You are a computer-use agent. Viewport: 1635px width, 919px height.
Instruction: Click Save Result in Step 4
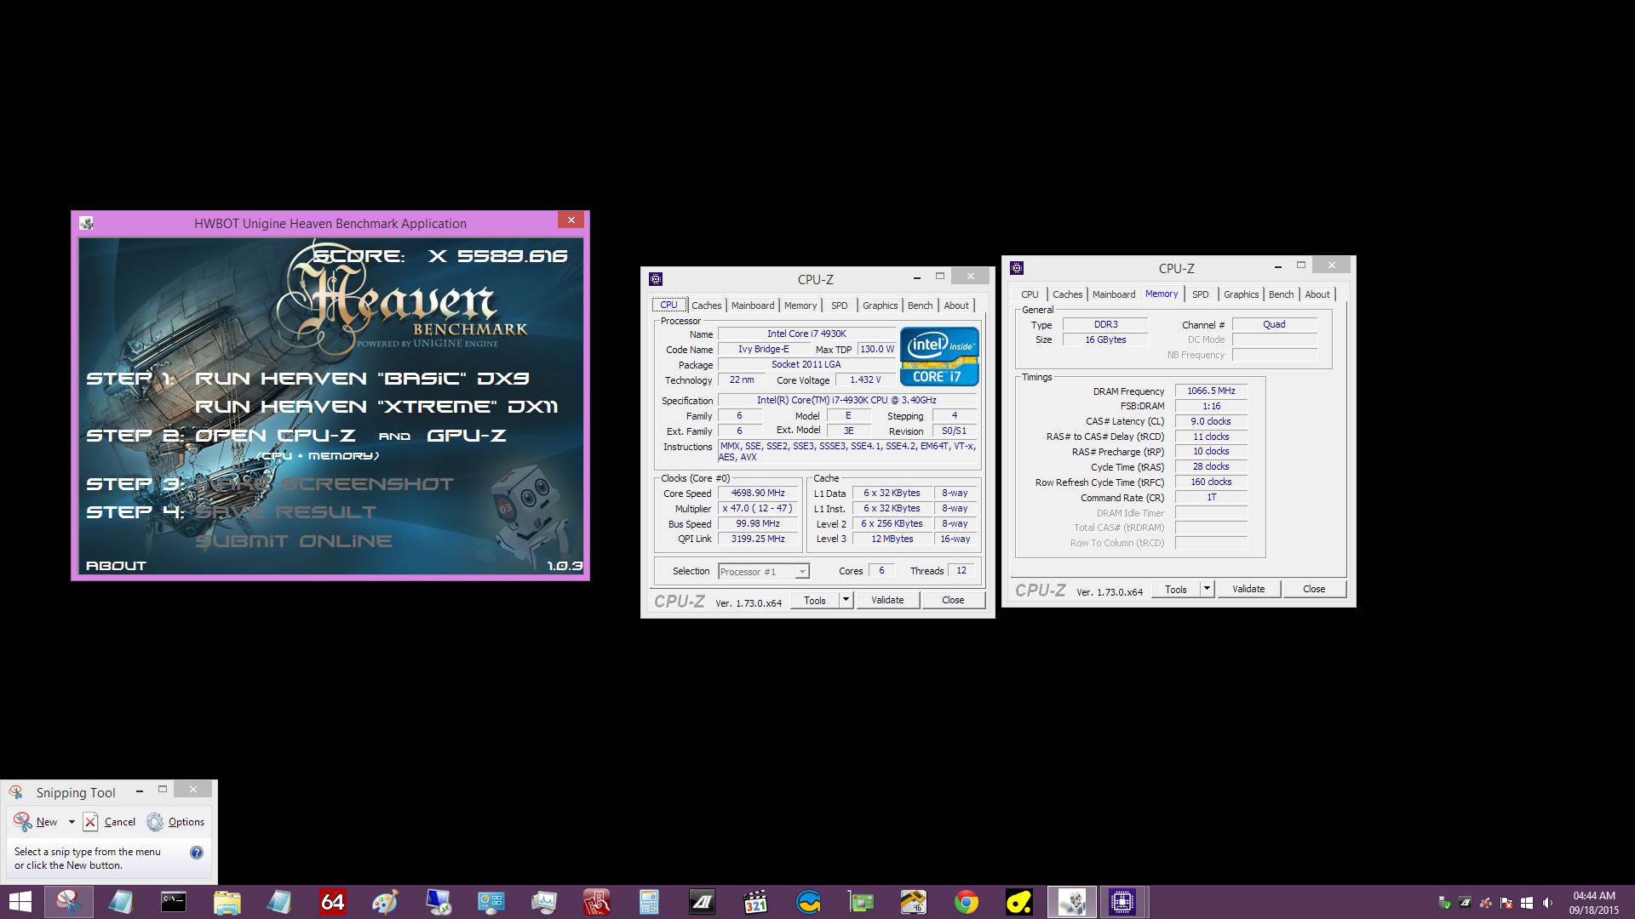(x=285, y=512)
